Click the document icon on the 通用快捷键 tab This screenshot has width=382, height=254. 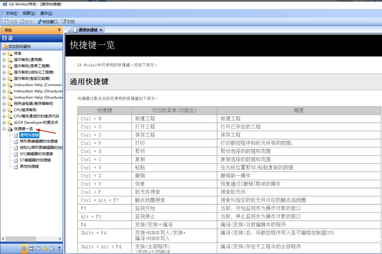pyautogui.click(x=75, y=30)
